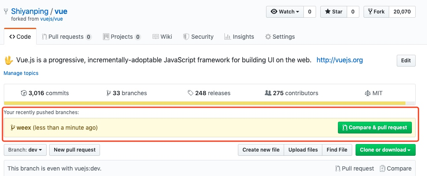
Task: Click the fork count 20,070
Action: (x=402, y=12)
